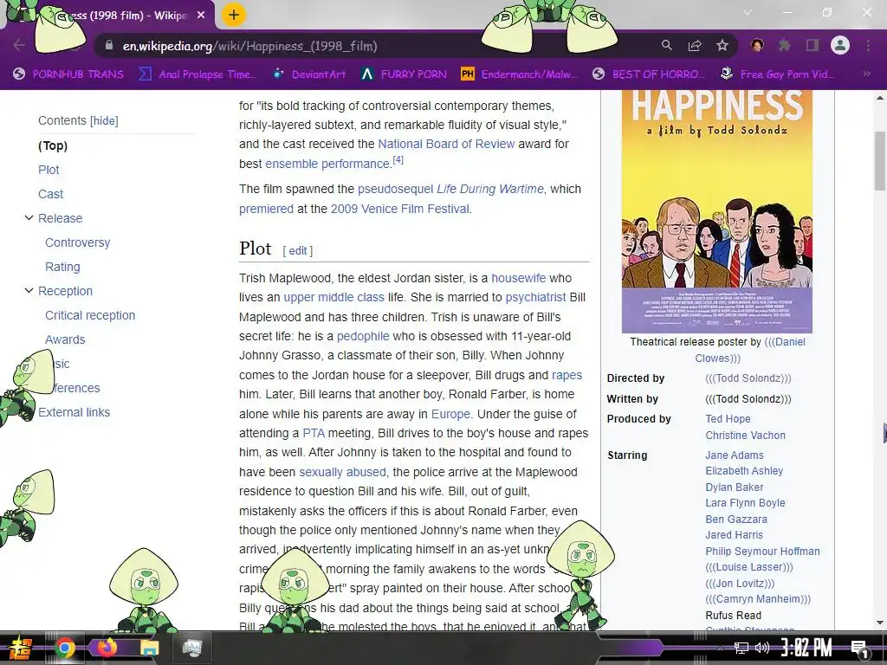This screenshot has height=665, width=887.
Task: Open National Board of Review link
Action: click(446, 144)
